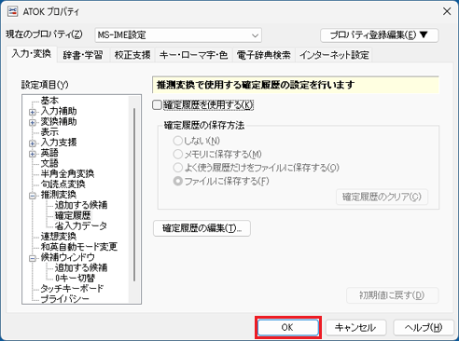Switch to the キー・ローマ字・色 tab
459x341 pixels.
193,55
